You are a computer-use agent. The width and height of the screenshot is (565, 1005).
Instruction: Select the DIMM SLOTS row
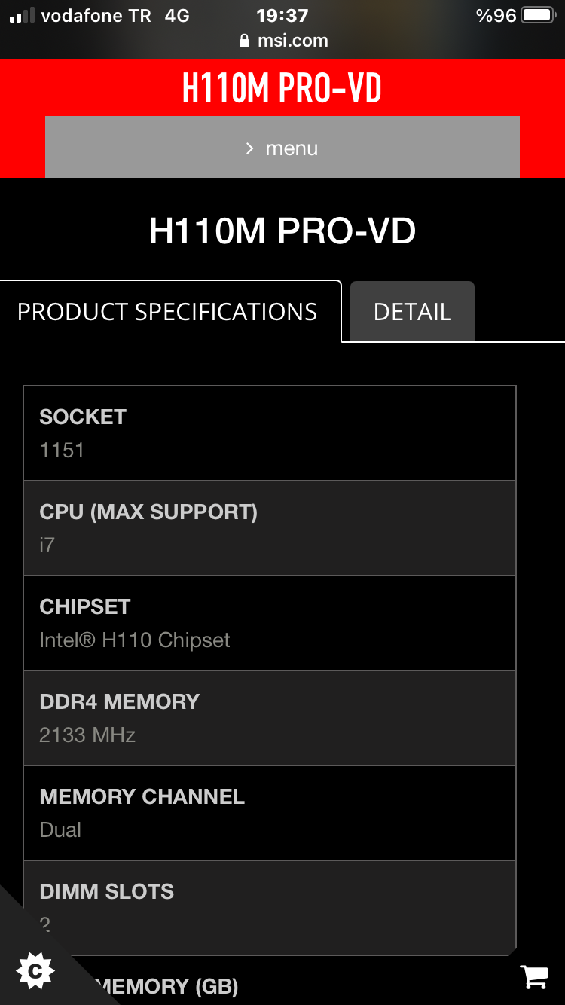tap(269, 906)
